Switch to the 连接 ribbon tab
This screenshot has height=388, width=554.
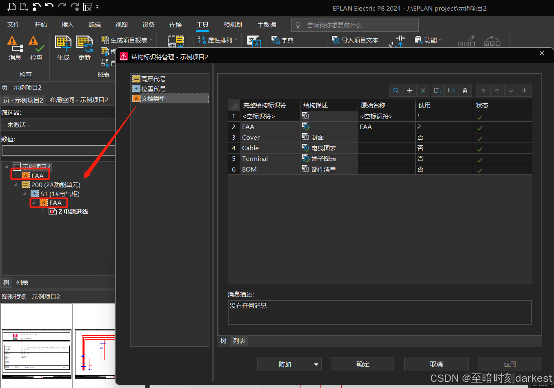pyautogui.click(x=176, y=25)
